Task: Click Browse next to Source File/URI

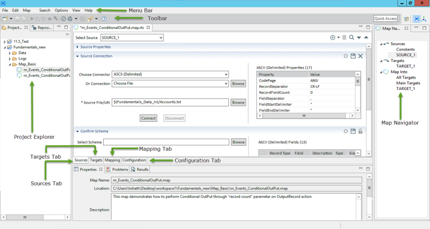Action: click(238, 102)
